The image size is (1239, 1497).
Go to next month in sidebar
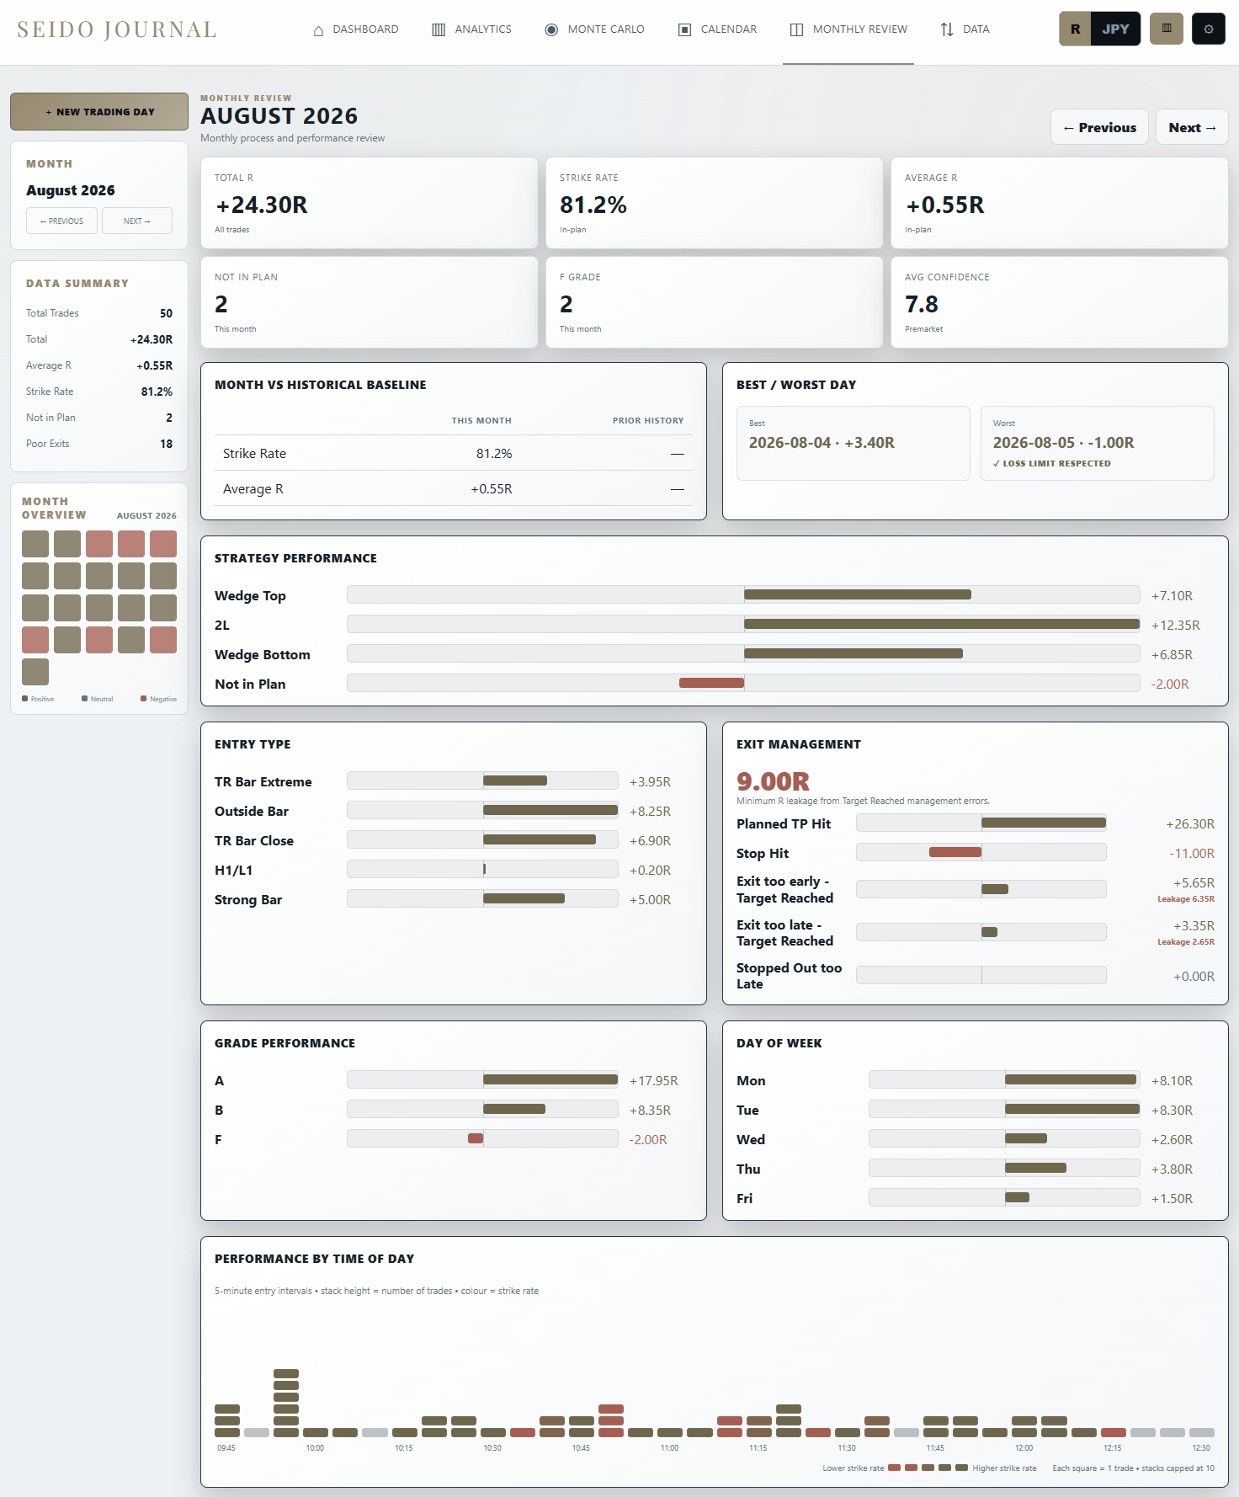pos(137,221)
